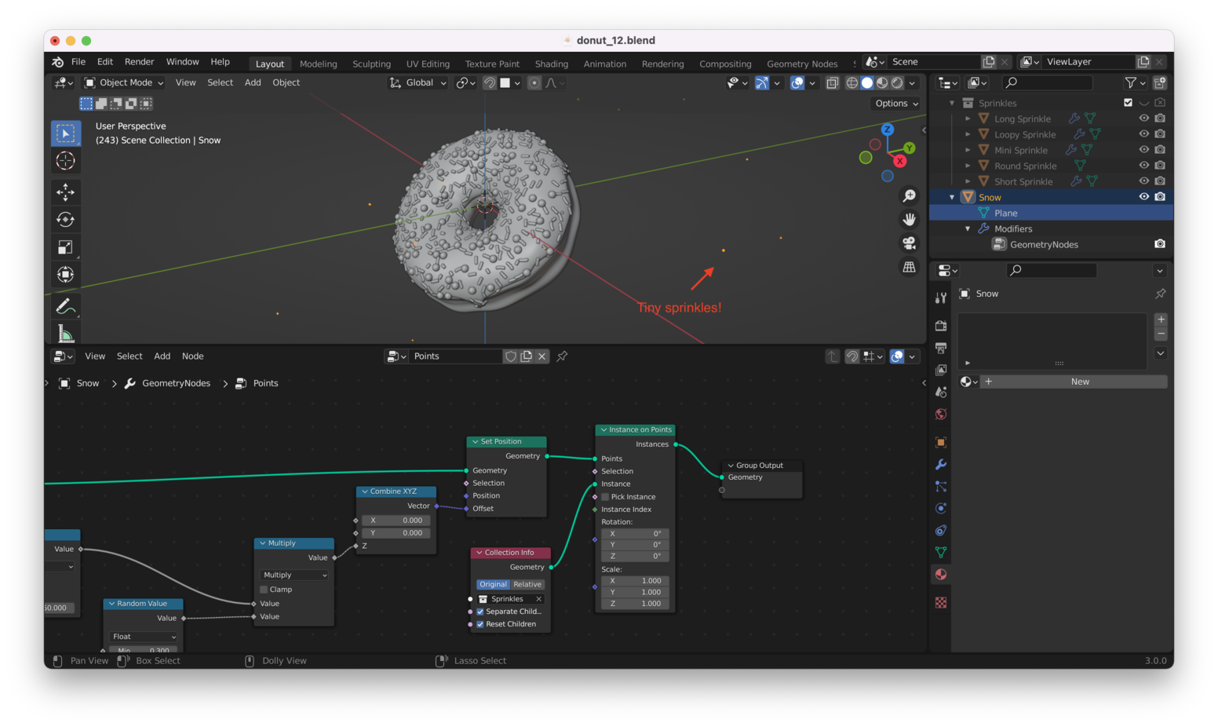Enable the Clamp checkbox in Multiply node
Screen dimensions: 1218x727
(x=264, y=590)
